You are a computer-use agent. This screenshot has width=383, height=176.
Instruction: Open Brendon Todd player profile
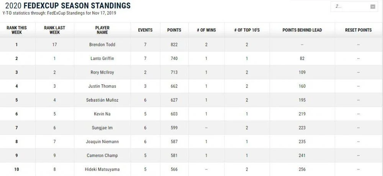click(x=102, y=45)
